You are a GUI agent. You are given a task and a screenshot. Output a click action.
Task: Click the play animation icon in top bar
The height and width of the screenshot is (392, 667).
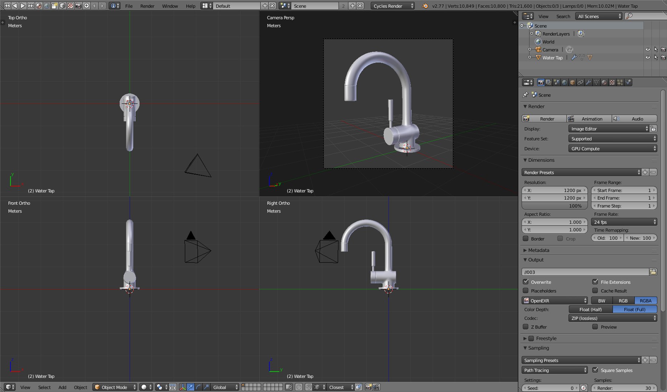pos(23,5)
